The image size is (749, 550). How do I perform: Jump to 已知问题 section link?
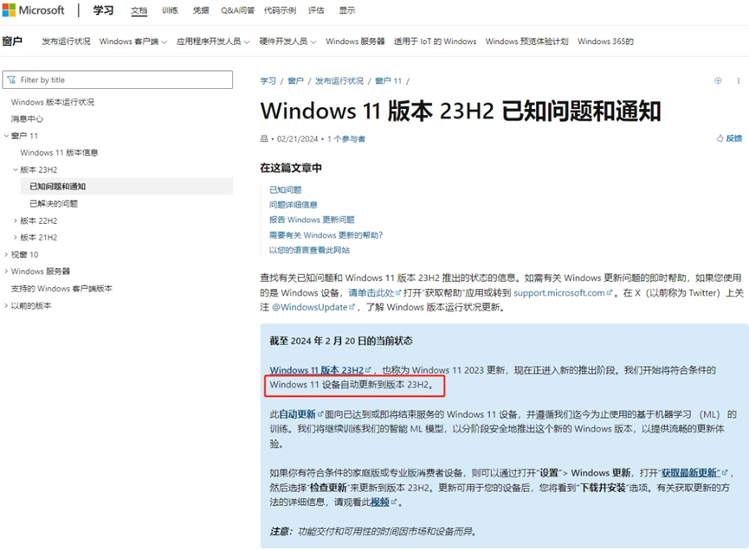pyautogui.click(x=285, y=190)
